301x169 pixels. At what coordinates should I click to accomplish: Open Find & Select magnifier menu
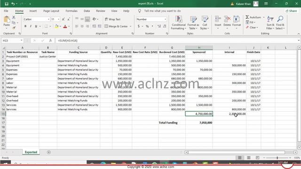280,23
